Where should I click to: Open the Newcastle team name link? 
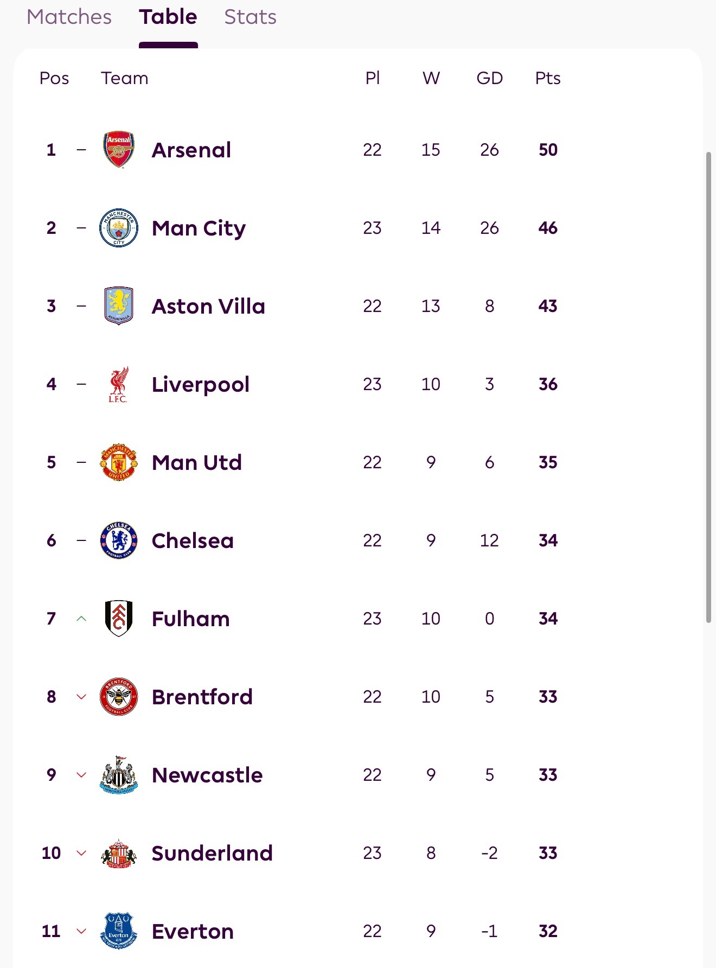click(x=207, y=775)
